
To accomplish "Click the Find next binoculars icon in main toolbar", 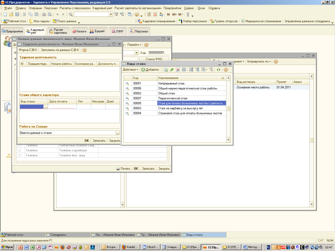I will point(116,14).
